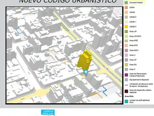Click 'Área de desarrollo urbano especial' label
Image resolution: width=154 pixels, height=116 pixels.
pyautogui.click(x=140, y=91)
